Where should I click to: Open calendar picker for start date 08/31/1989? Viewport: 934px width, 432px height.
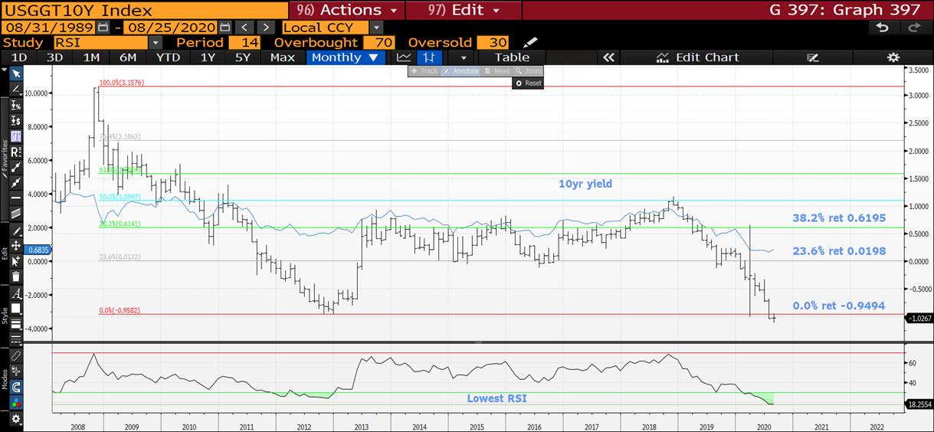[103, 28]
